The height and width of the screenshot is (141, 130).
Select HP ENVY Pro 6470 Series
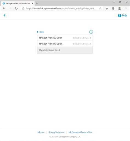tap(65, 44)
